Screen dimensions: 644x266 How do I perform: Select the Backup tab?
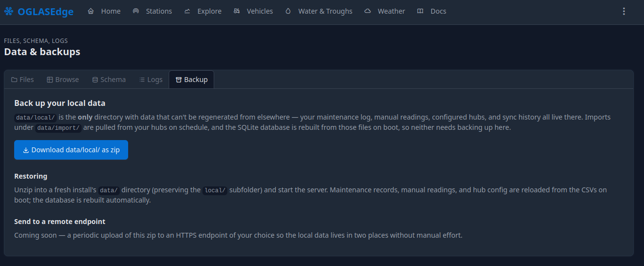pyautogui.click(x=191, y=80)
